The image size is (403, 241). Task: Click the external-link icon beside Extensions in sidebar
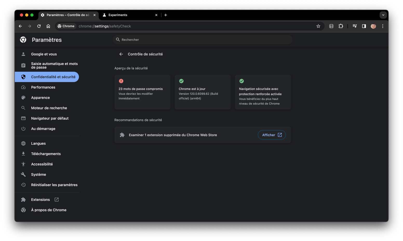(x=57, y=200)
